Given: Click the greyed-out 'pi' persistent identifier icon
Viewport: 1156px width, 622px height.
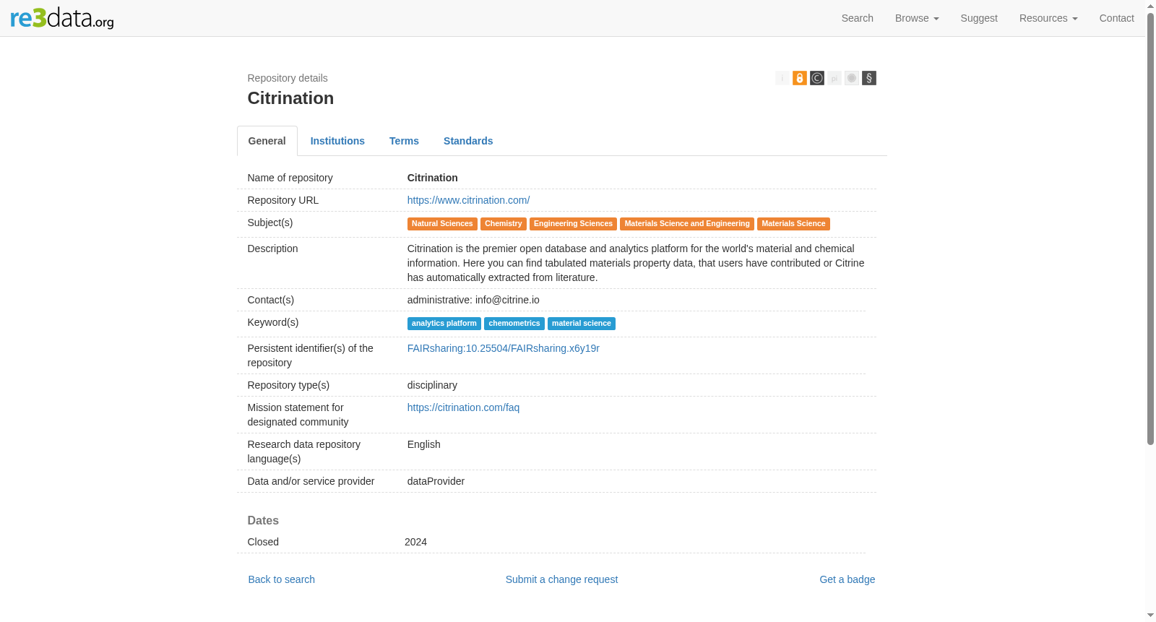Looking at the screenshot, I should coord(834,78).
